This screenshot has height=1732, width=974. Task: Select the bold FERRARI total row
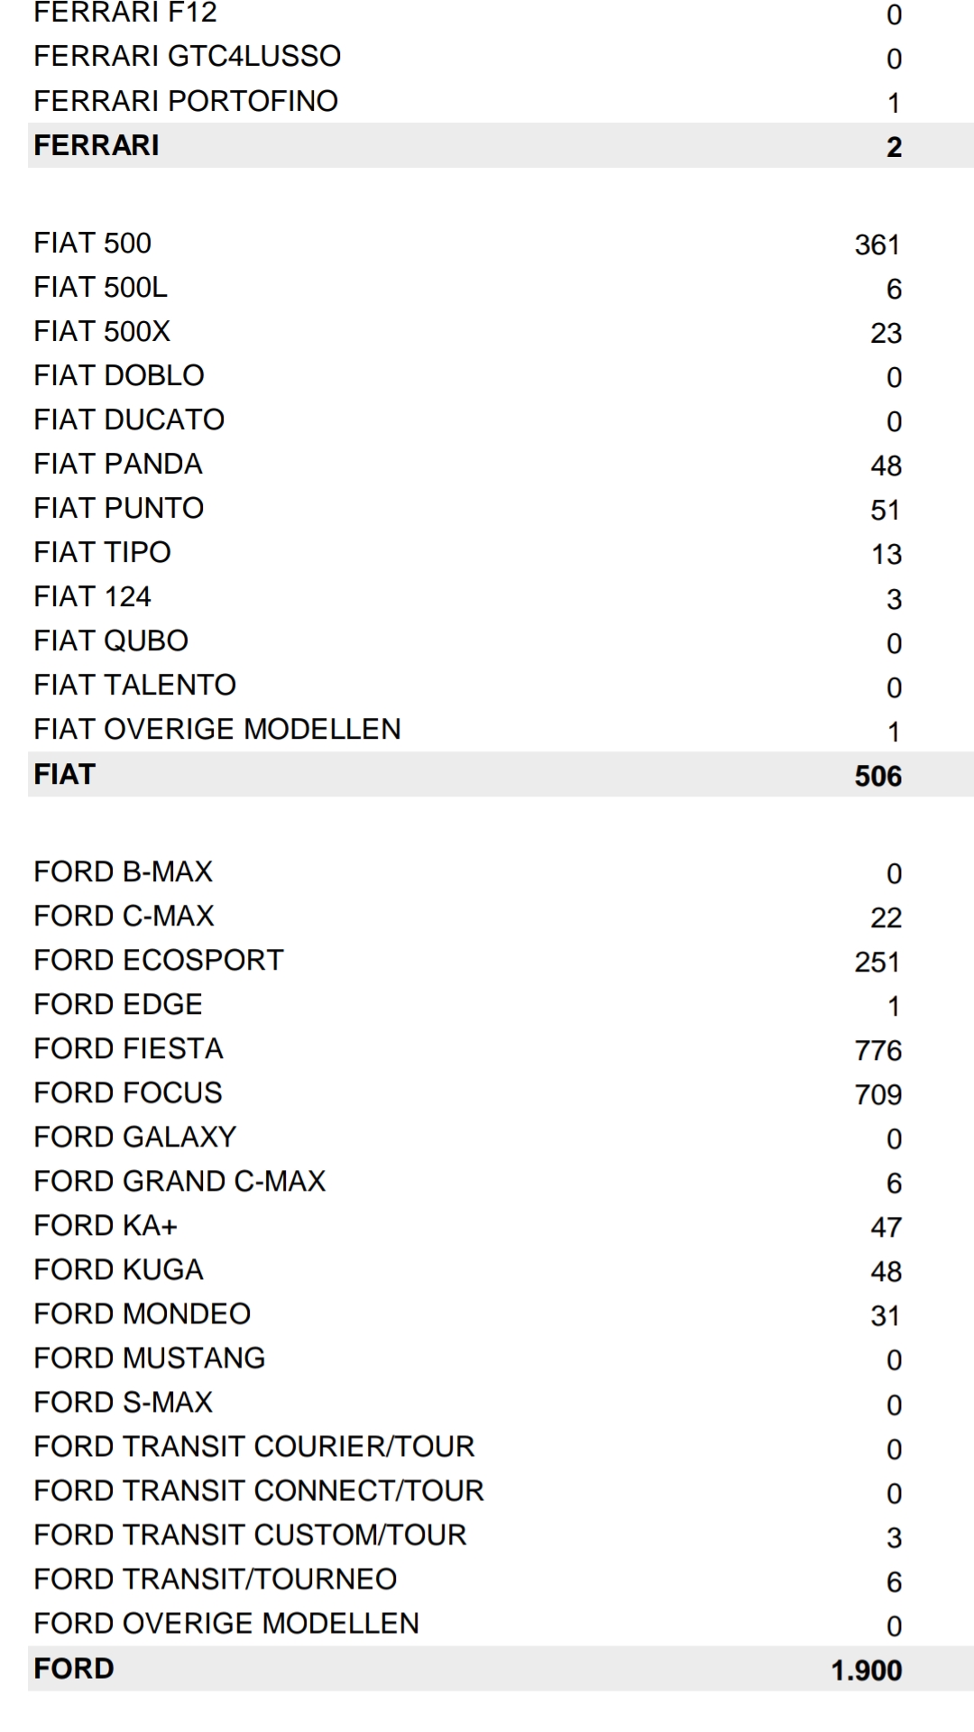[x=96, y=145]
